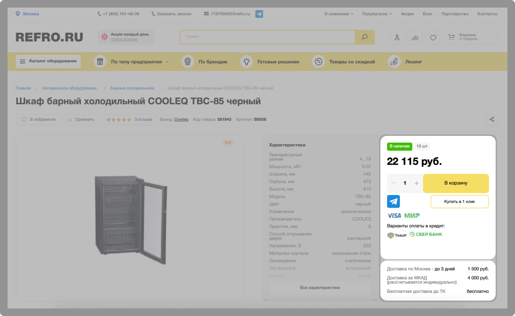Viewport: 515px width, 316px height.
Task: Open the user account icon
Action: coord(397,37)
